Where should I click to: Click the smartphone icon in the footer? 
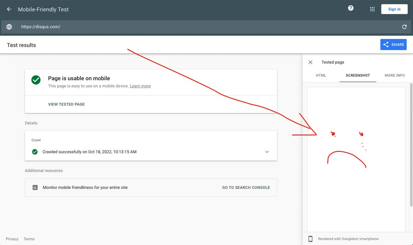310,239
